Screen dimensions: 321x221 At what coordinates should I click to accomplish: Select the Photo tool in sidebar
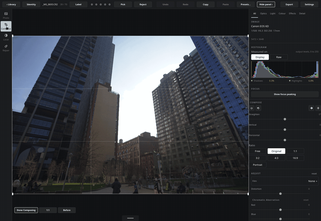[6, 16]
